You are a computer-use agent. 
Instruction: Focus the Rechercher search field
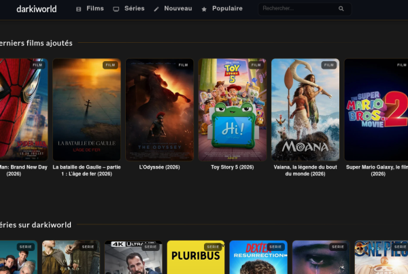[x=305, y=9]
